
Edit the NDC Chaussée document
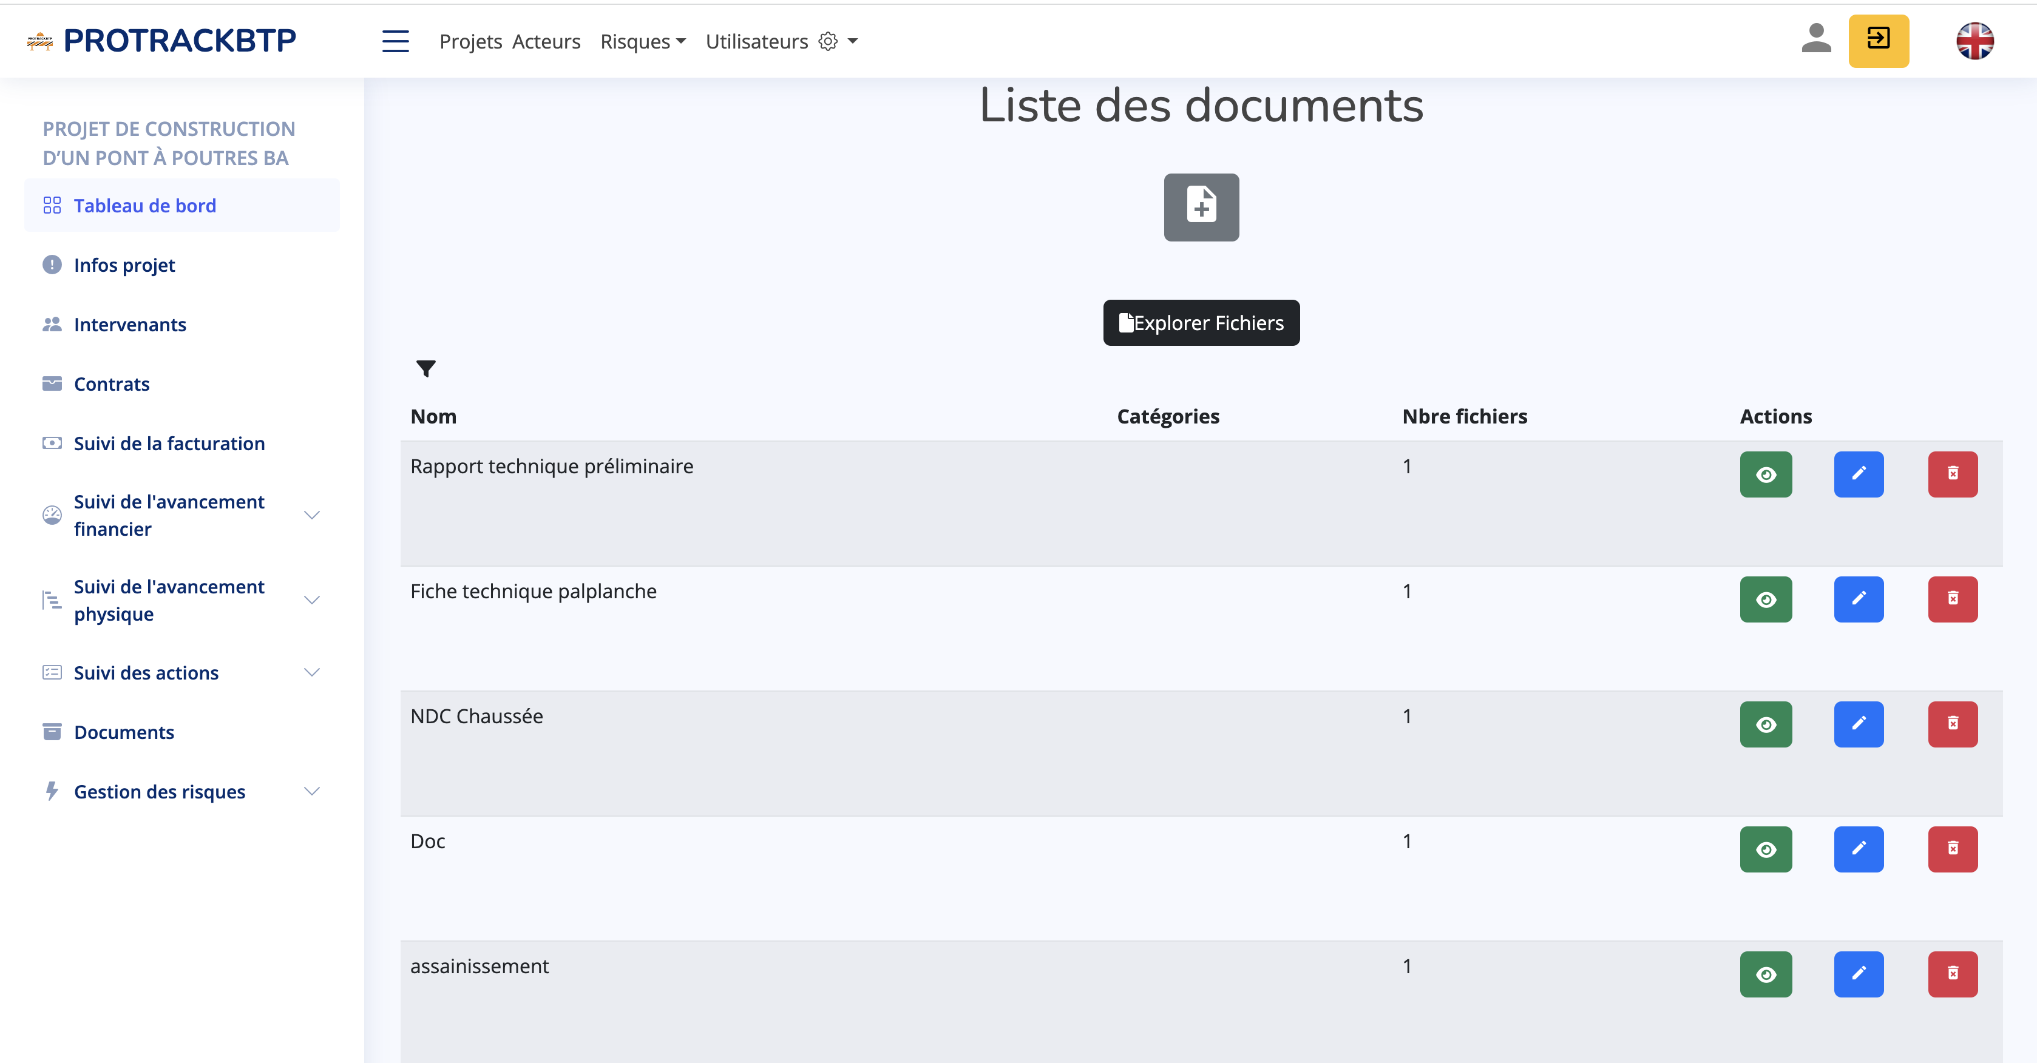(x=1859, y=724)
